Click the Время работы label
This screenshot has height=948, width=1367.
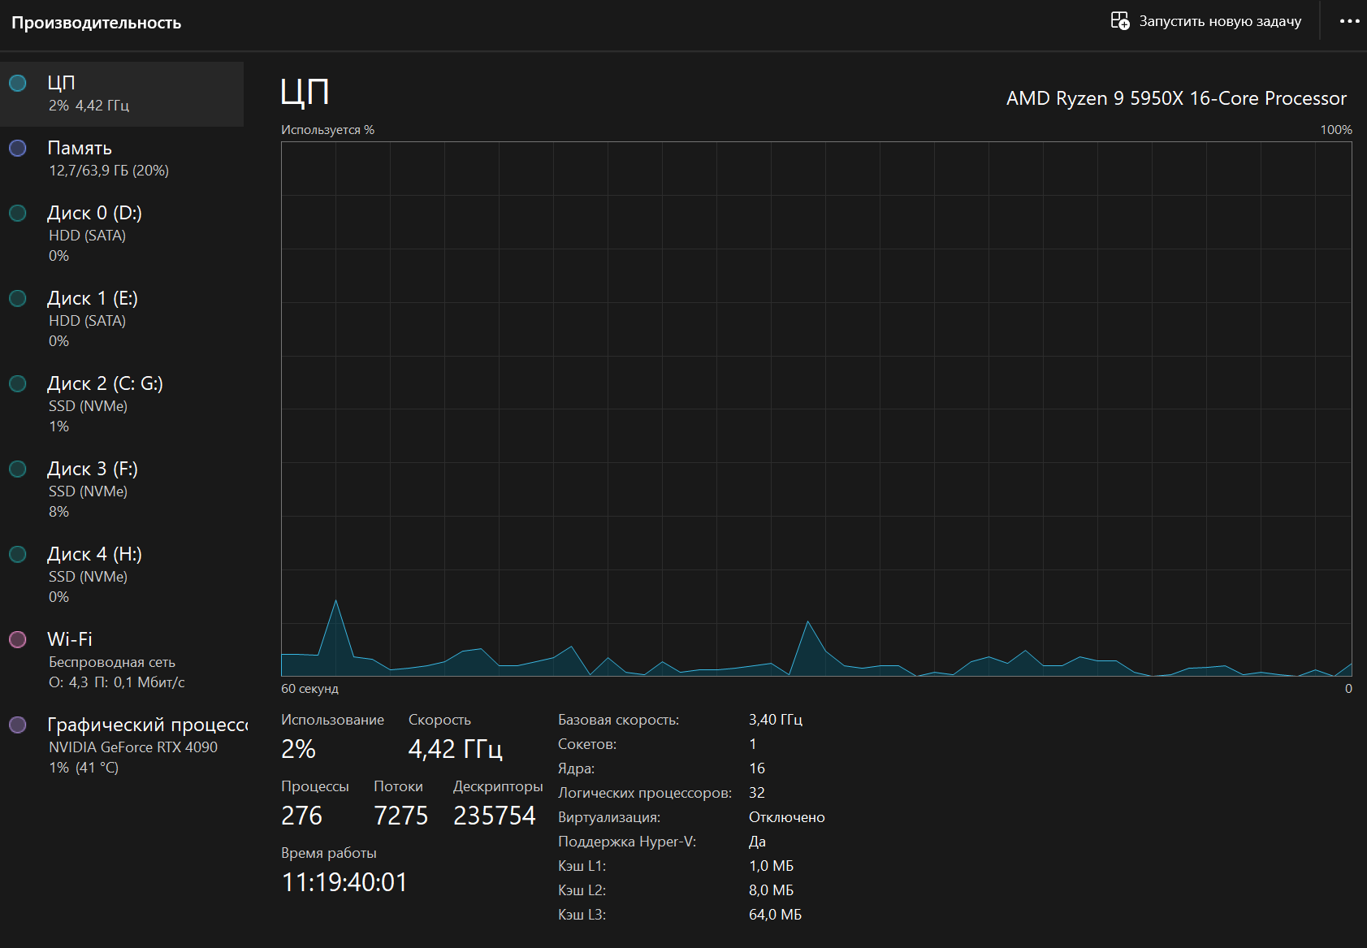click(x=329, y=853)
